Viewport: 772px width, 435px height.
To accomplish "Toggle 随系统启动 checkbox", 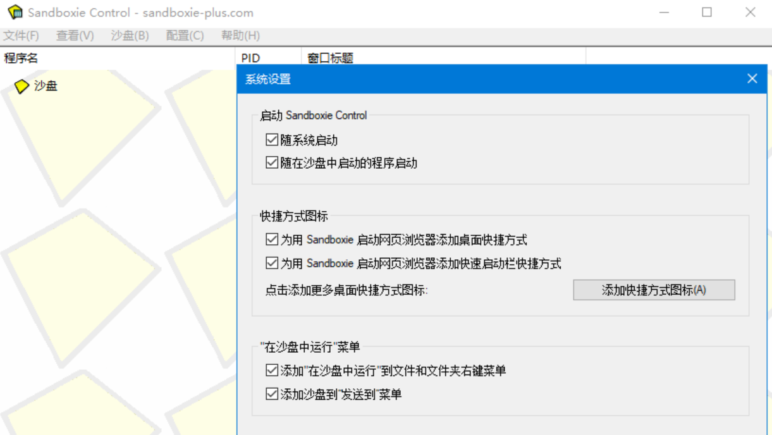I will point(272,140).
